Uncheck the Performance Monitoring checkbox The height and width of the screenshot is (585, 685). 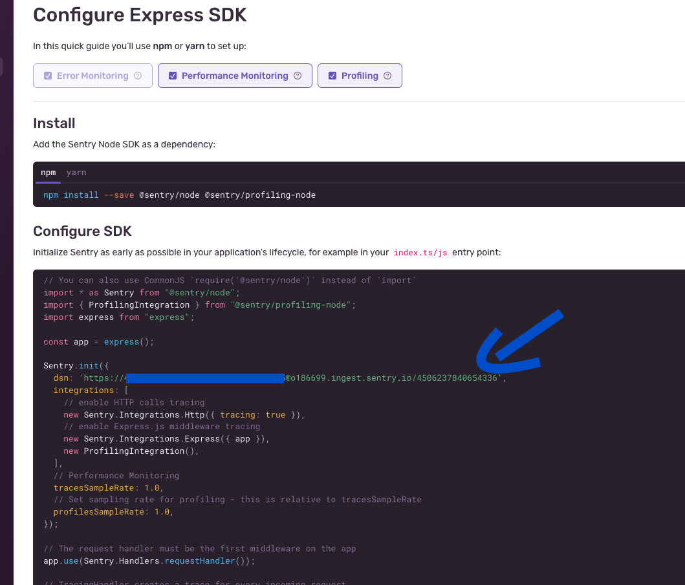[x=173, y=76]
